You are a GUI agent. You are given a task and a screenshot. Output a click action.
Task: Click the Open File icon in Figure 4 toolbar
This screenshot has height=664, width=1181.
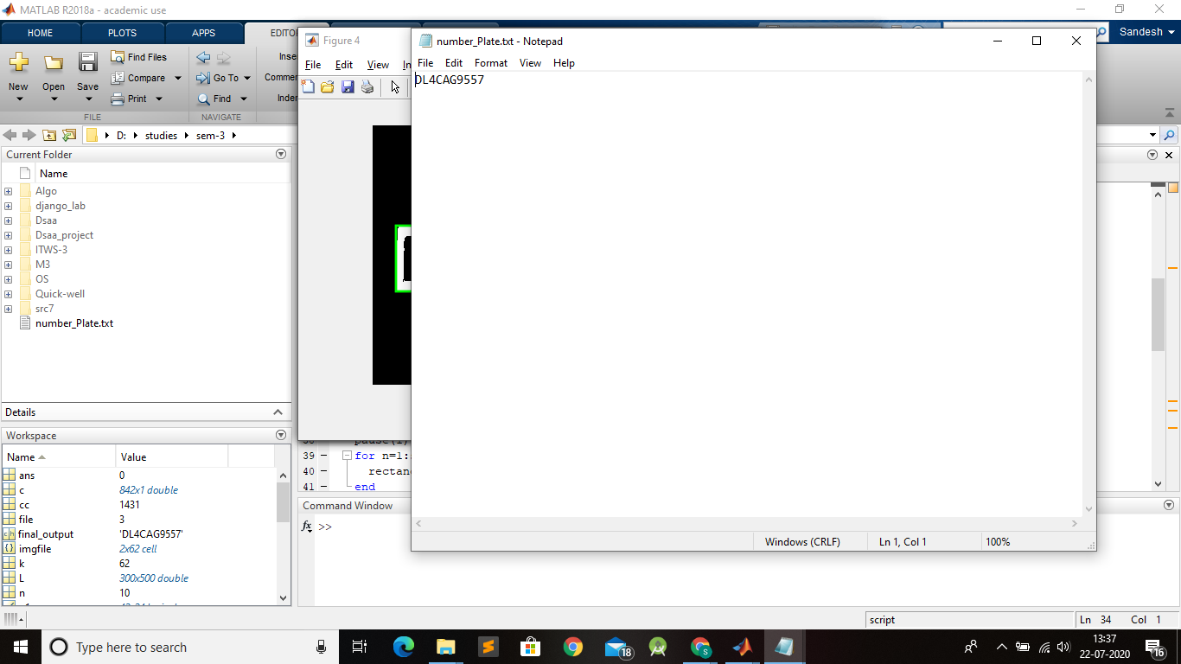(328, 86)
